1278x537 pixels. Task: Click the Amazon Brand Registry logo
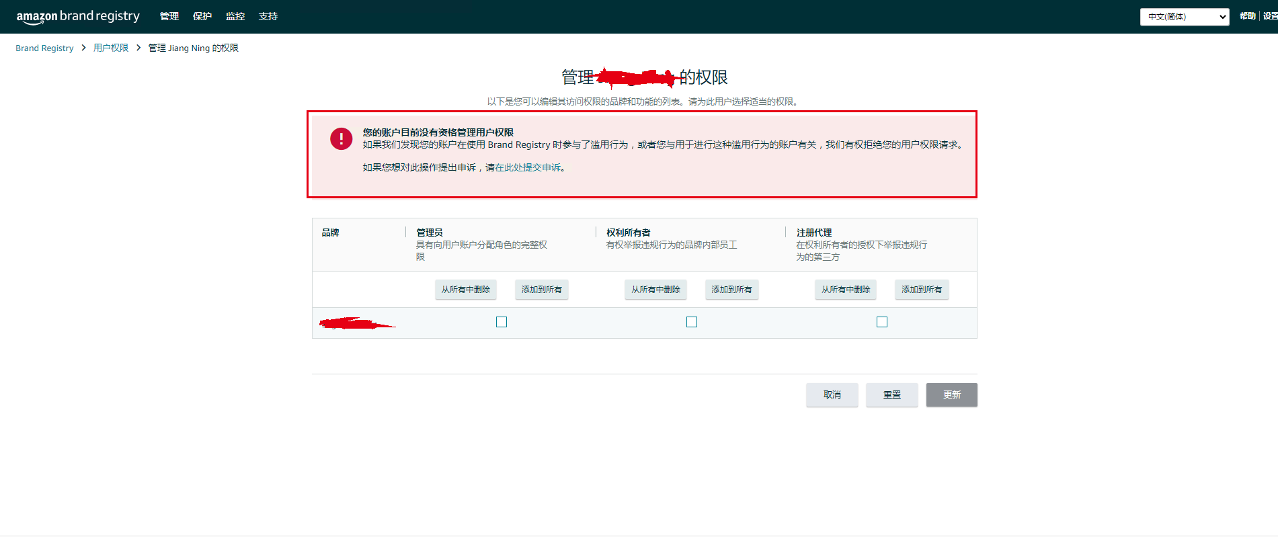click(78, 17)
